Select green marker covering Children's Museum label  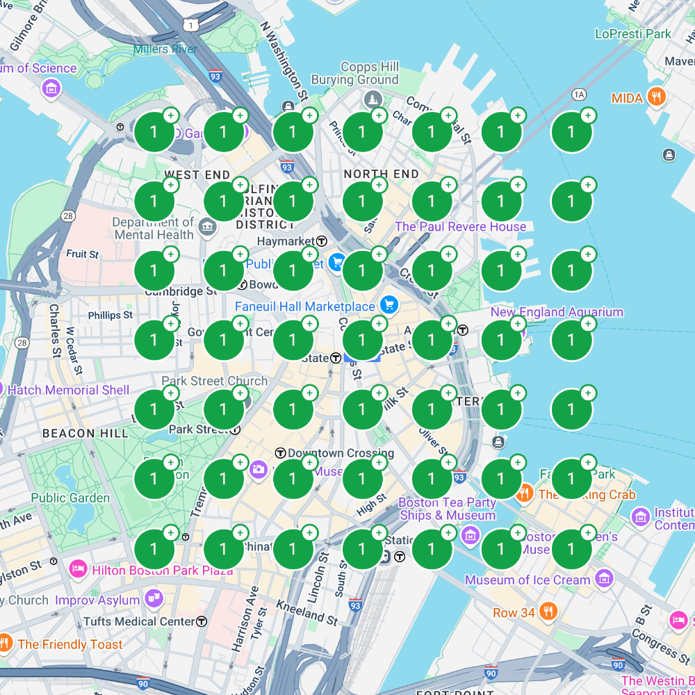[571, 549]
